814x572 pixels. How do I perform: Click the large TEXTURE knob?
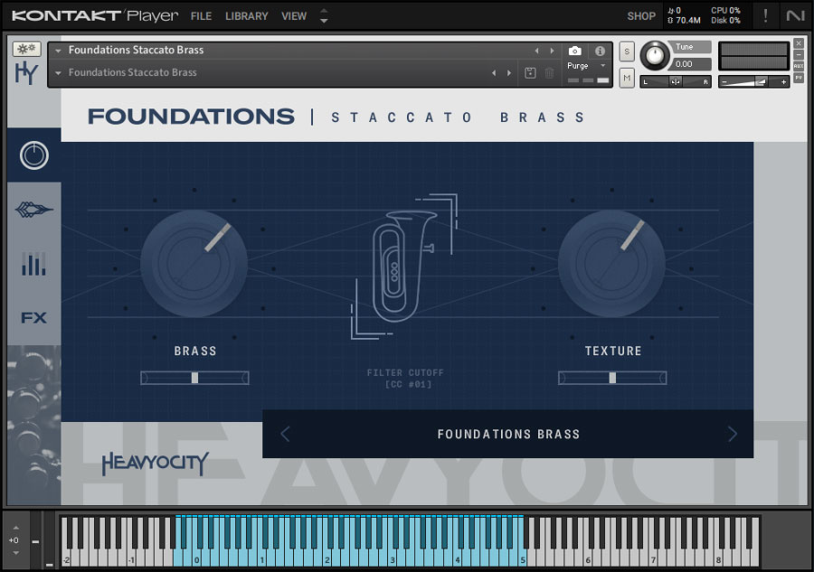(x=612, y=264)
